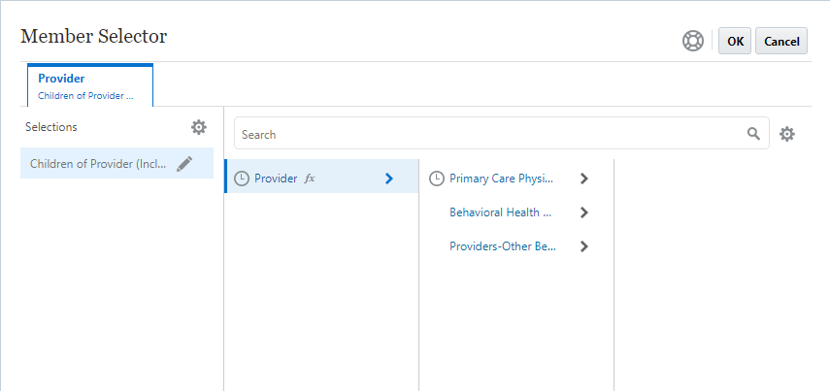
Task: Click the Selections gear icon
Action: (x=199, y=127)
